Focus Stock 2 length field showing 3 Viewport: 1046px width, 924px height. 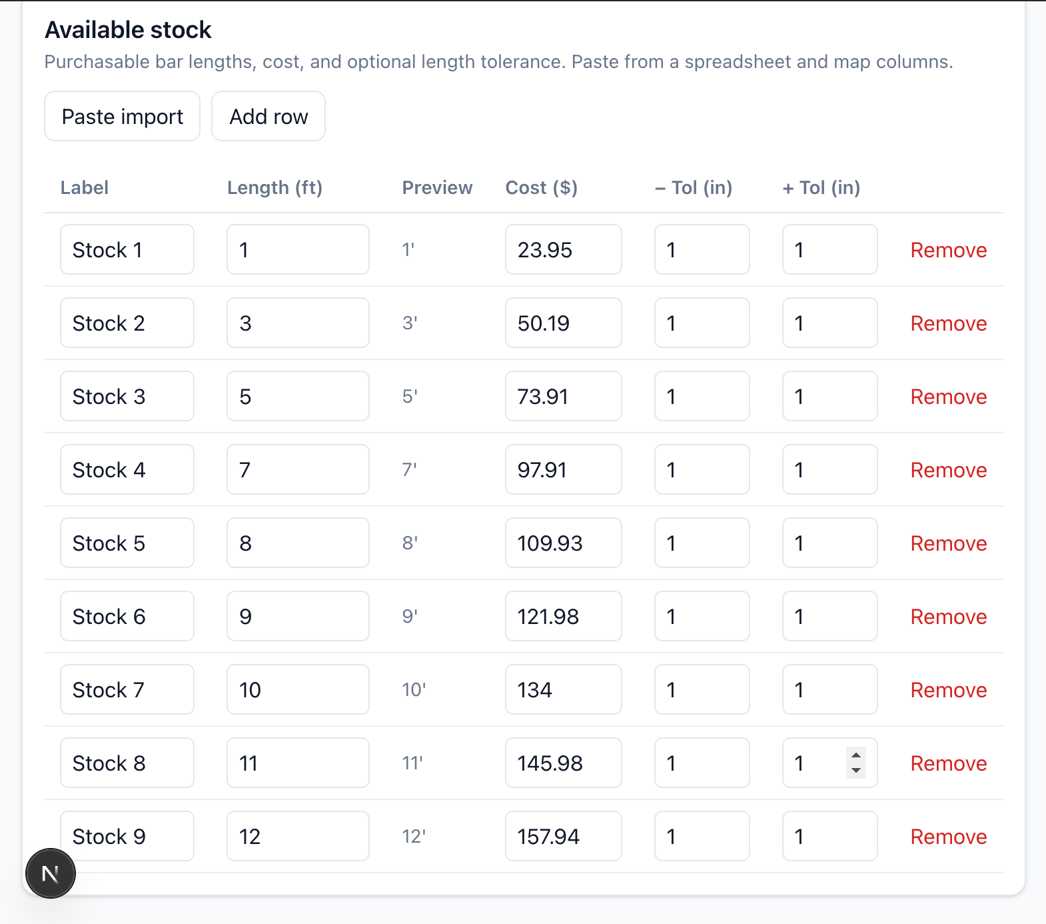point(298,323)
